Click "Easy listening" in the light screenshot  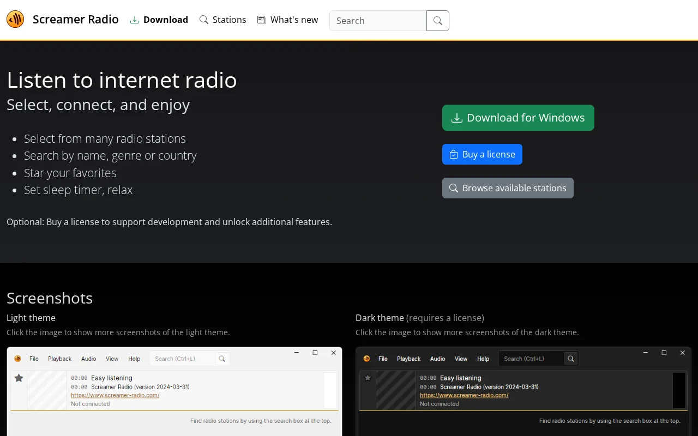(x=112, y=378)
